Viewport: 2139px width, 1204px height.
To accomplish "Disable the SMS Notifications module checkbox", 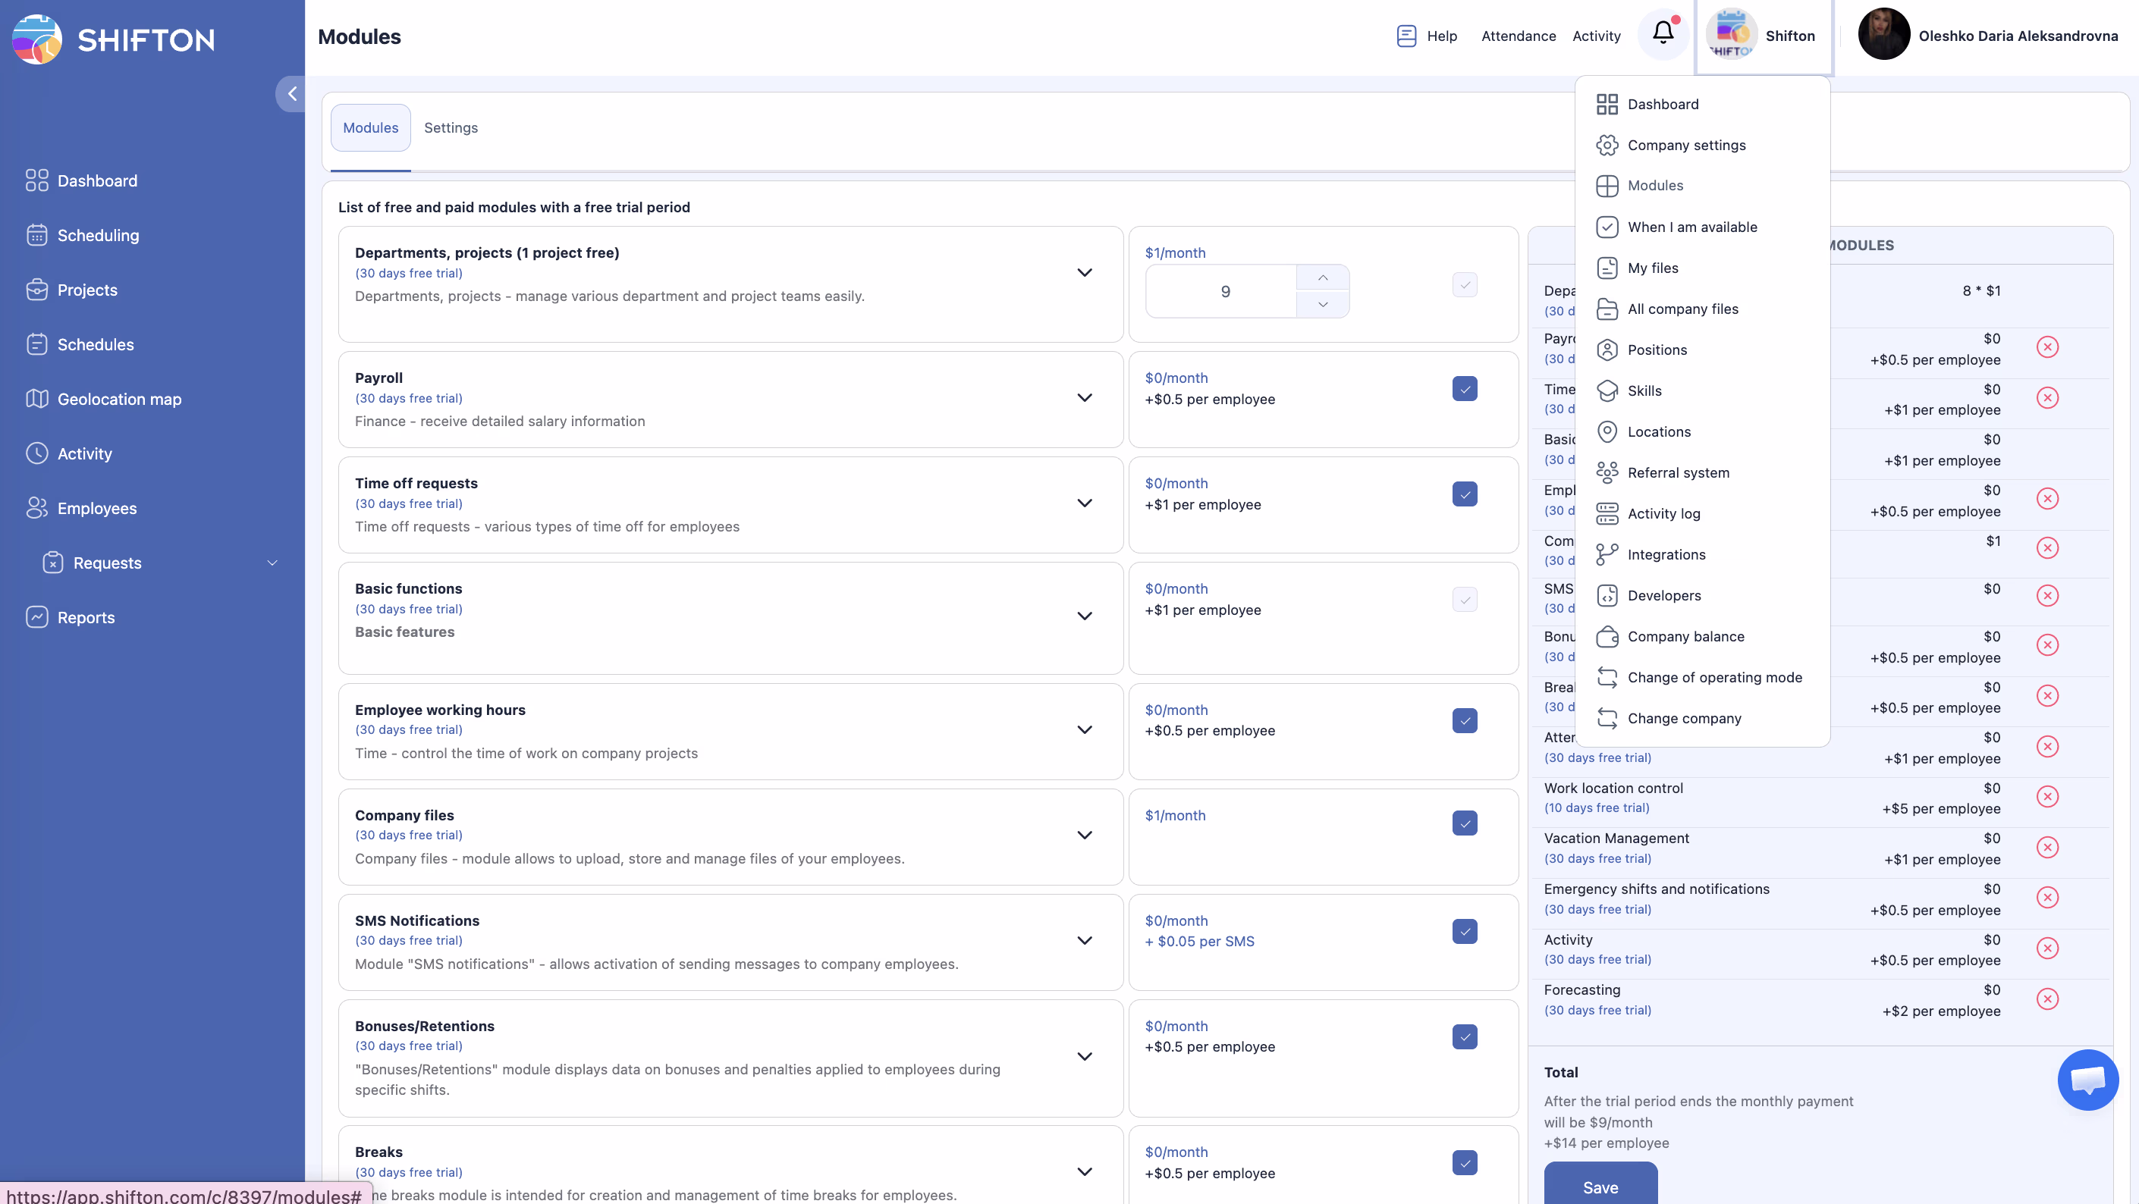I will (1464, 931).
